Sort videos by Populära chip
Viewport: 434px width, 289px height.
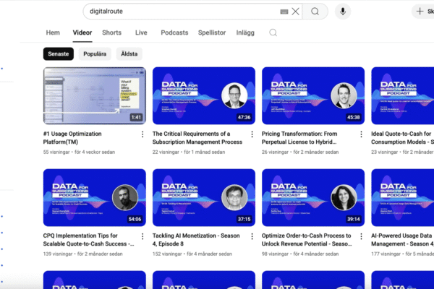click(95, 53)
